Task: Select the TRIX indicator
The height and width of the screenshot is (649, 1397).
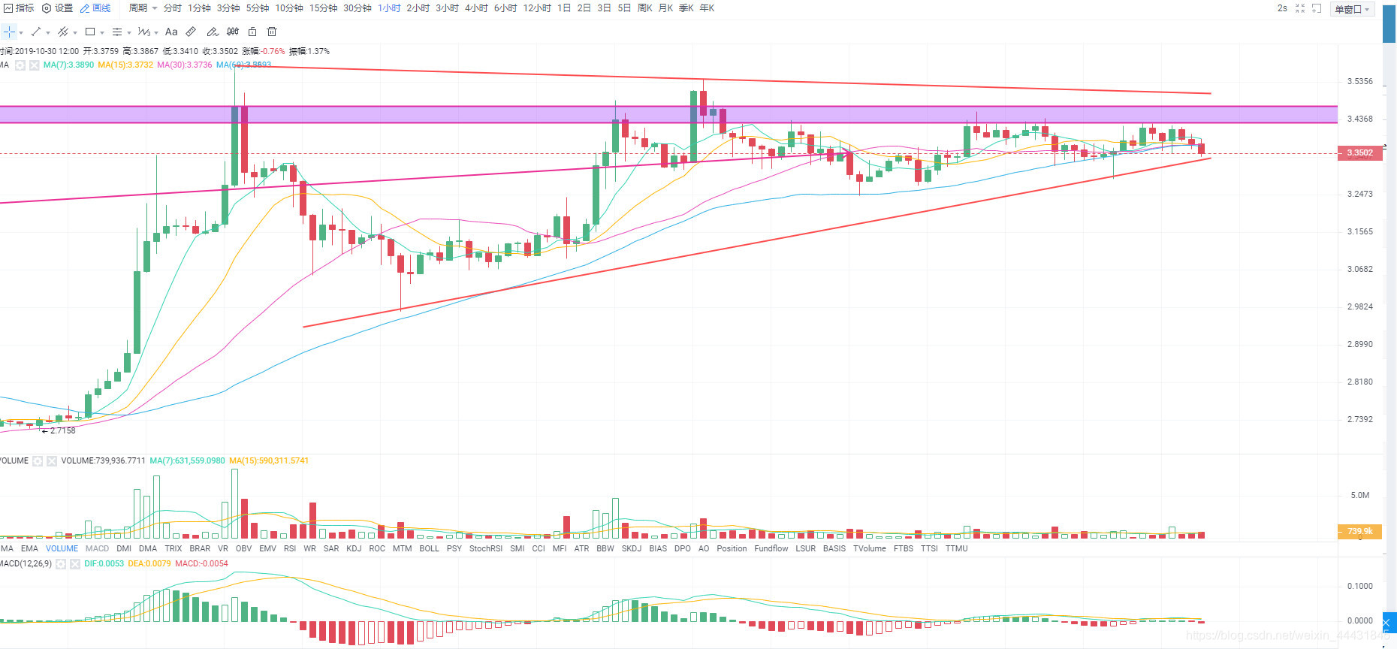Action: [173, 549]
